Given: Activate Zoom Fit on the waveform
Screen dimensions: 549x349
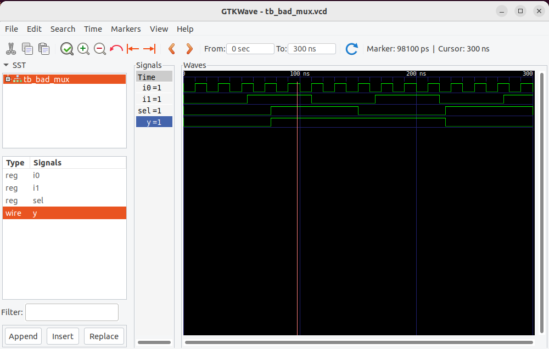Looking at the screenshot, I should [x=67, y=49].
